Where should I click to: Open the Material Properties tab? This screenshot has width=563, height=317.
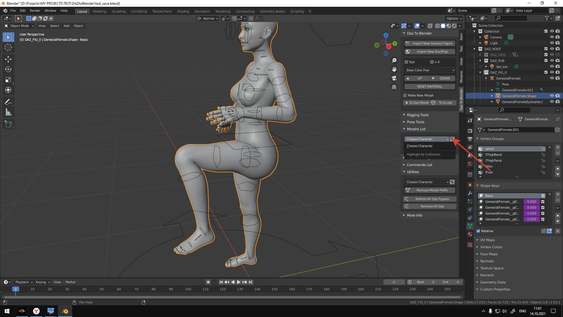470,234
